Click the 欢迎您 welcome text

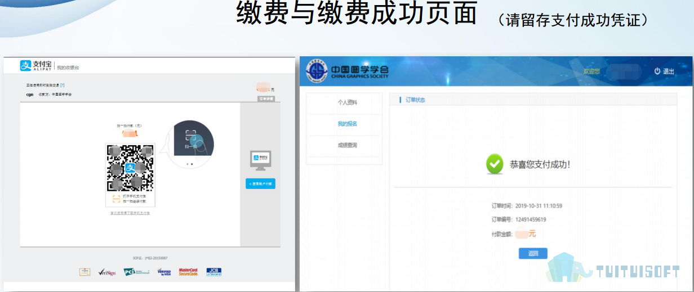pos(591,71)
